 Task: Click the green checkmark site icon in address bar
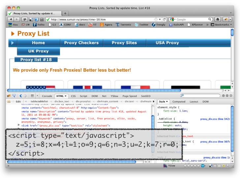click(48, 19)
